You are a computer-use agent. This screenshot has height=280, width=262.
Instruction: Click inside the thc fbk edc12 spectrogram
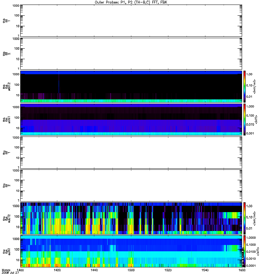coord(131,218)
